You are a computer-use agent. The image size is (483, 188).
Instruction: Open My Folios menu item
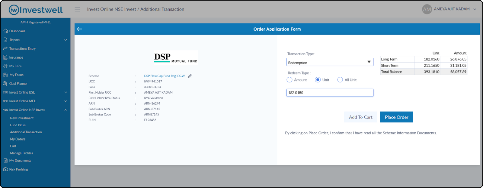17,75
